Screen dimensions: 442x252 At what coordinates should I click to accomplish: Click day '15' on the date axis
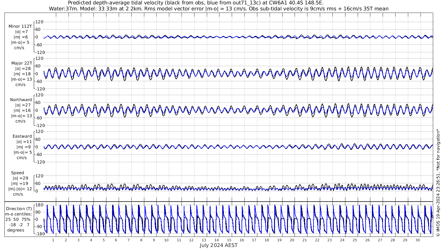point(229,240)
